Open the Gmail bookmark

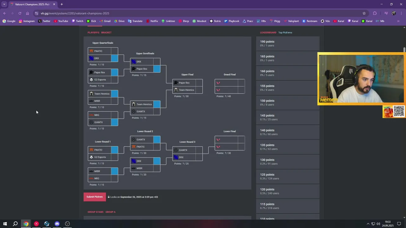tap(105, 21)
